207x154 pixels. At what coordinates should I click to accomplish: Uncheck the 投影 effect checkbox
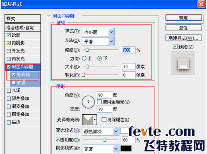9,35
